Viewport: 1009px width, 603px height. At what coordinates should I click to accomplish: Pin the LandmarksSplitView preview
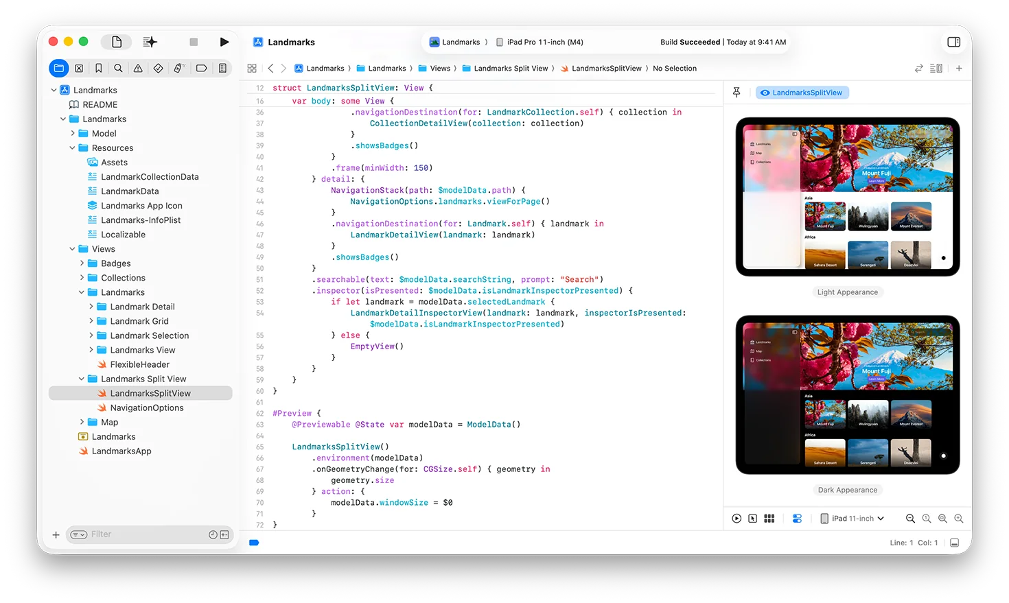tap(737, 92)
